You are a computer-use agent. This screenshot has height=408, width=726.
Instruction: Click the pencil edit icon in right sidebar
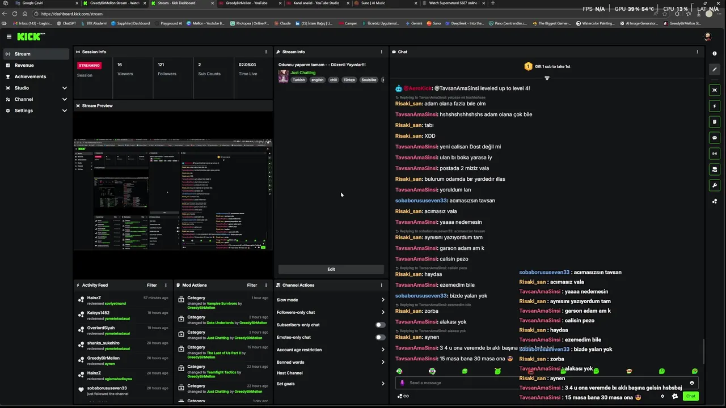click(x=715, y=69)
